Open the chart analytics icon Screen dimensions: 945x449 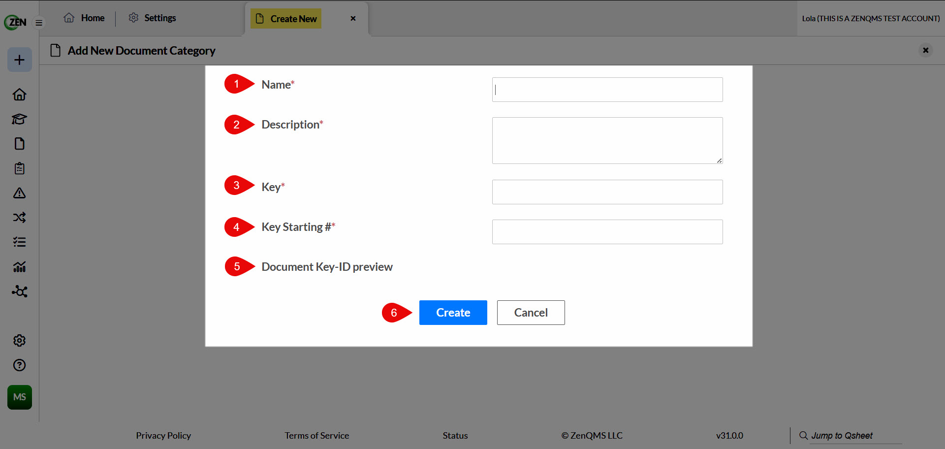(20, 267)
